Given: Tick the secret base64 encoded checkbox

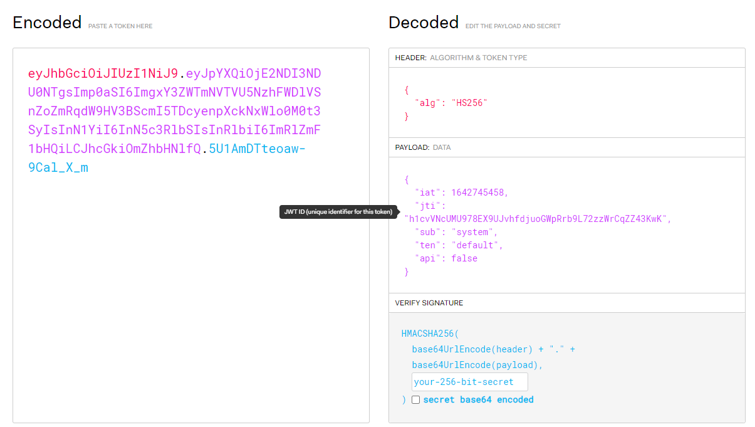Looking at the screenshot, I should (x=415, y=400).
